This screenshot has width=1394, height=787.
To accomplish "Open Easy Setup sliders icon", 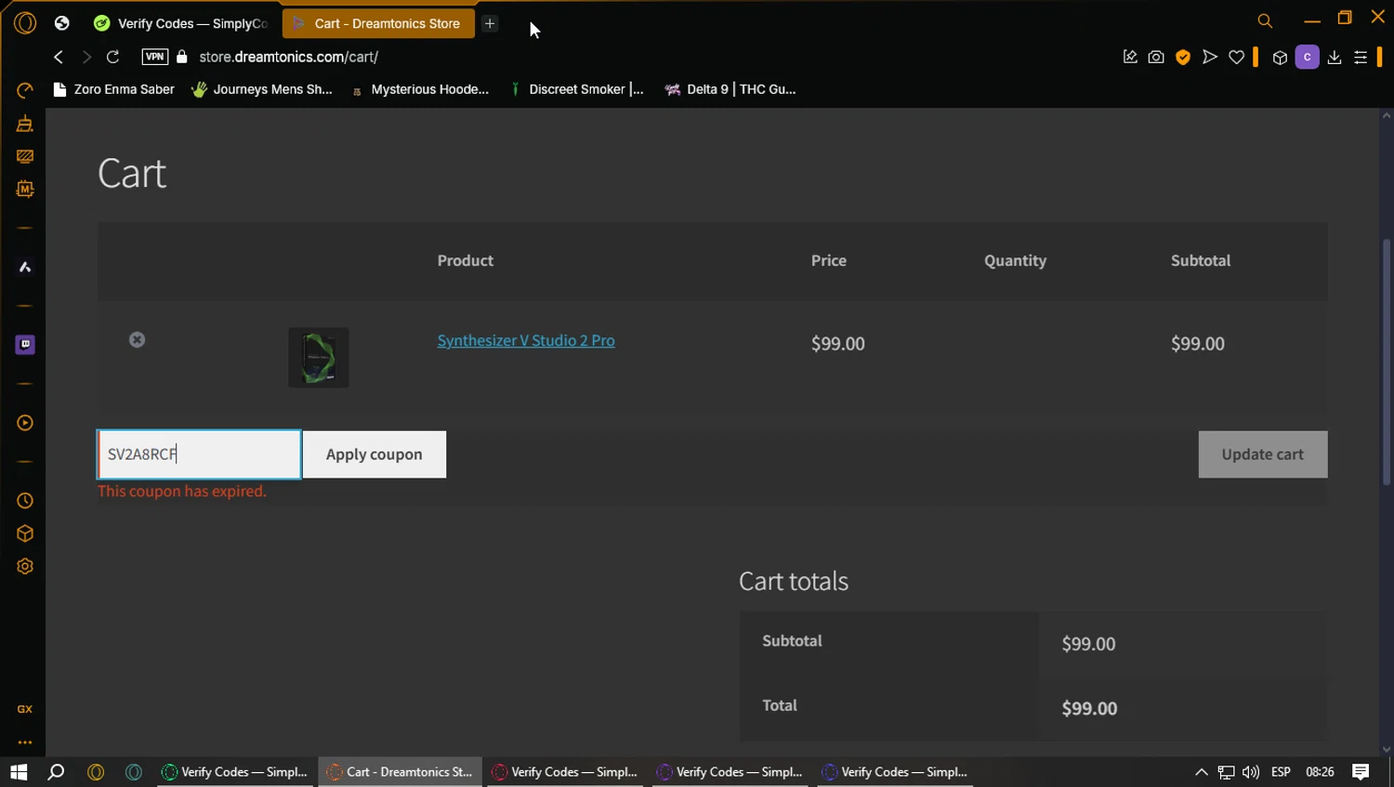I will click(x=1361, y=58).
